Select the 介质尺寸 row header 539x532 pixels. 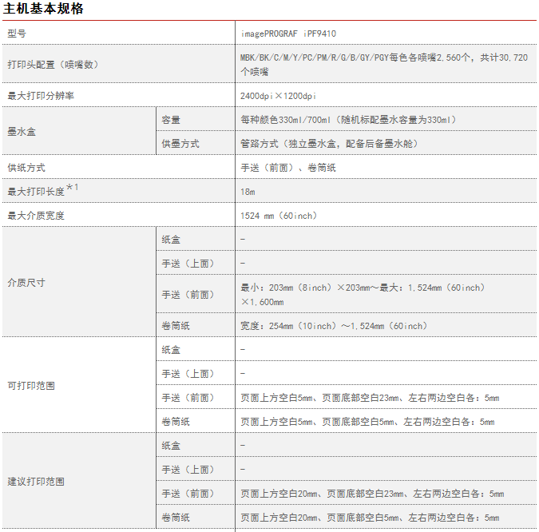click(x=26, y=282)
